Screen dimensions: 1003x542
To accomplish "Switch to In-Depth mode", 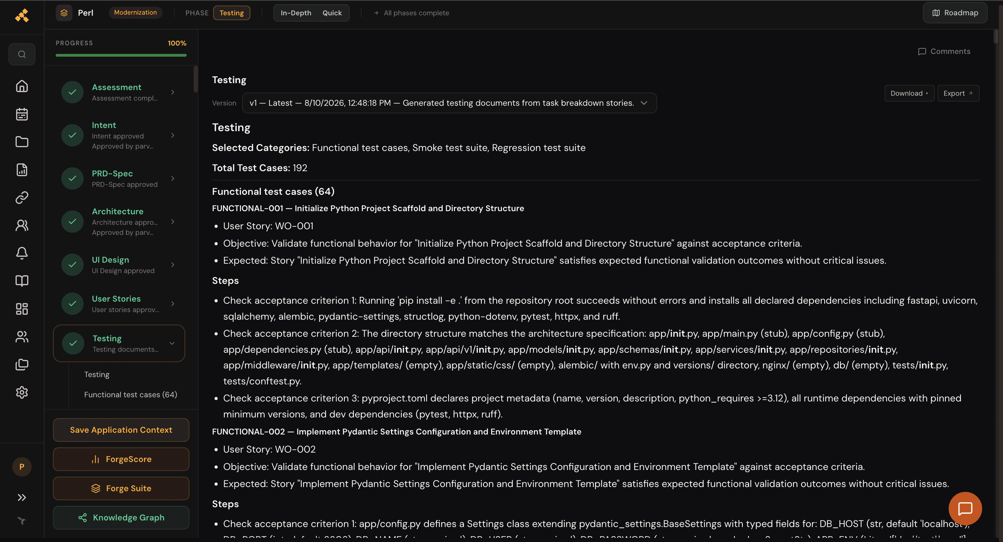I will pyautogui.click(x=296, y=13).
